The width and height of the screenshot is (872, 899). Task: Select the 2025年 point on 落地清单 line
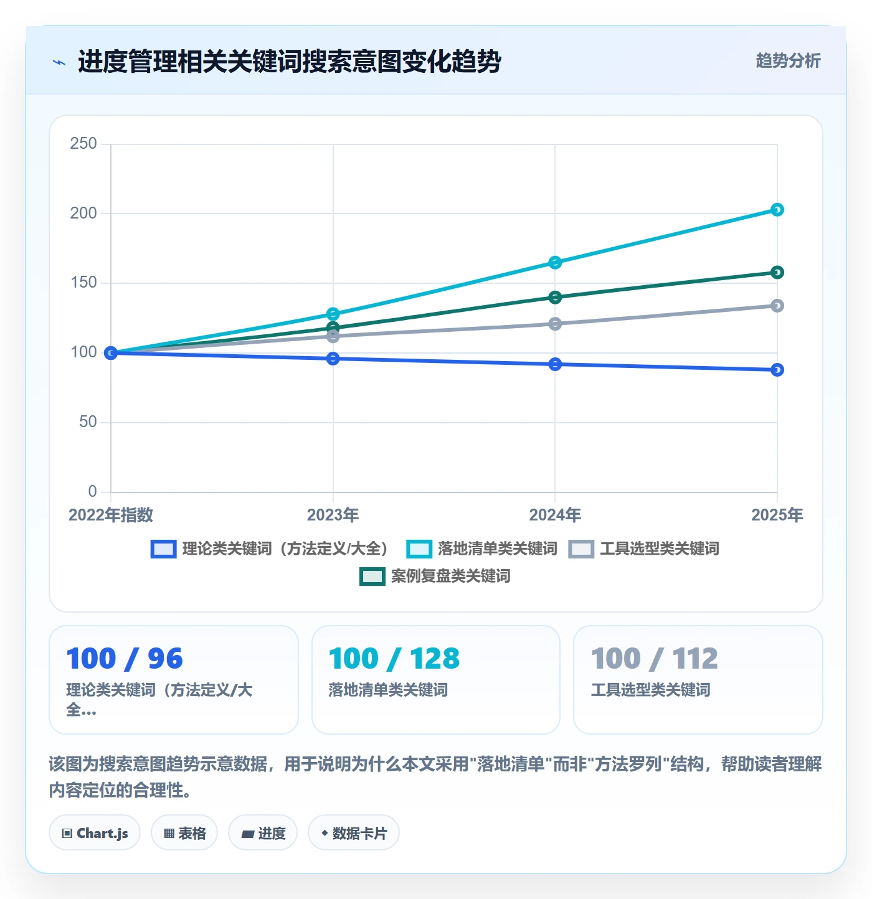click(777, 210)
